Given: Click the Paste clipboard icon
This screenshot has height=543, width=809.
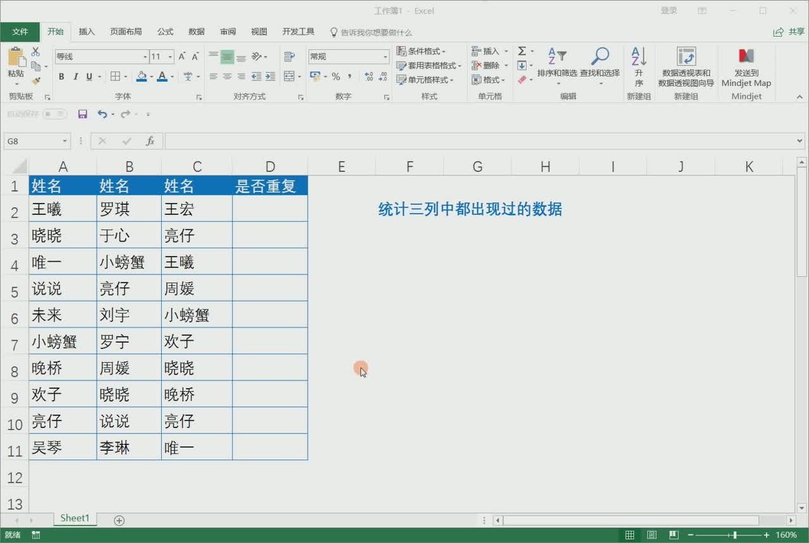Looking at the screenshot, I should 16,58.
